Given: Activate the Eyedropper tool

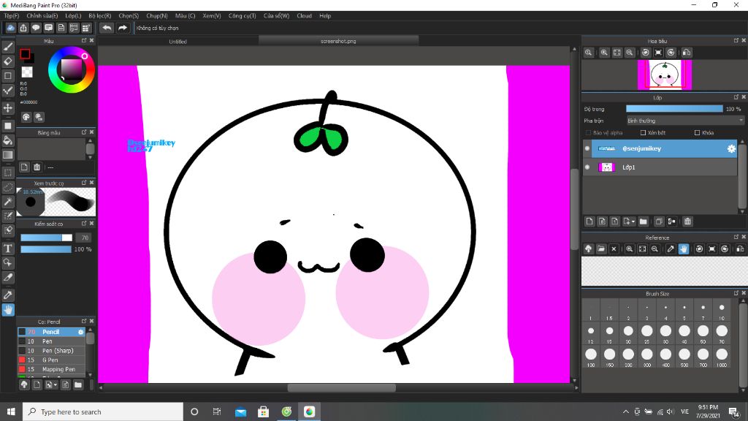Looking at the screenshot, I should 8,295.
